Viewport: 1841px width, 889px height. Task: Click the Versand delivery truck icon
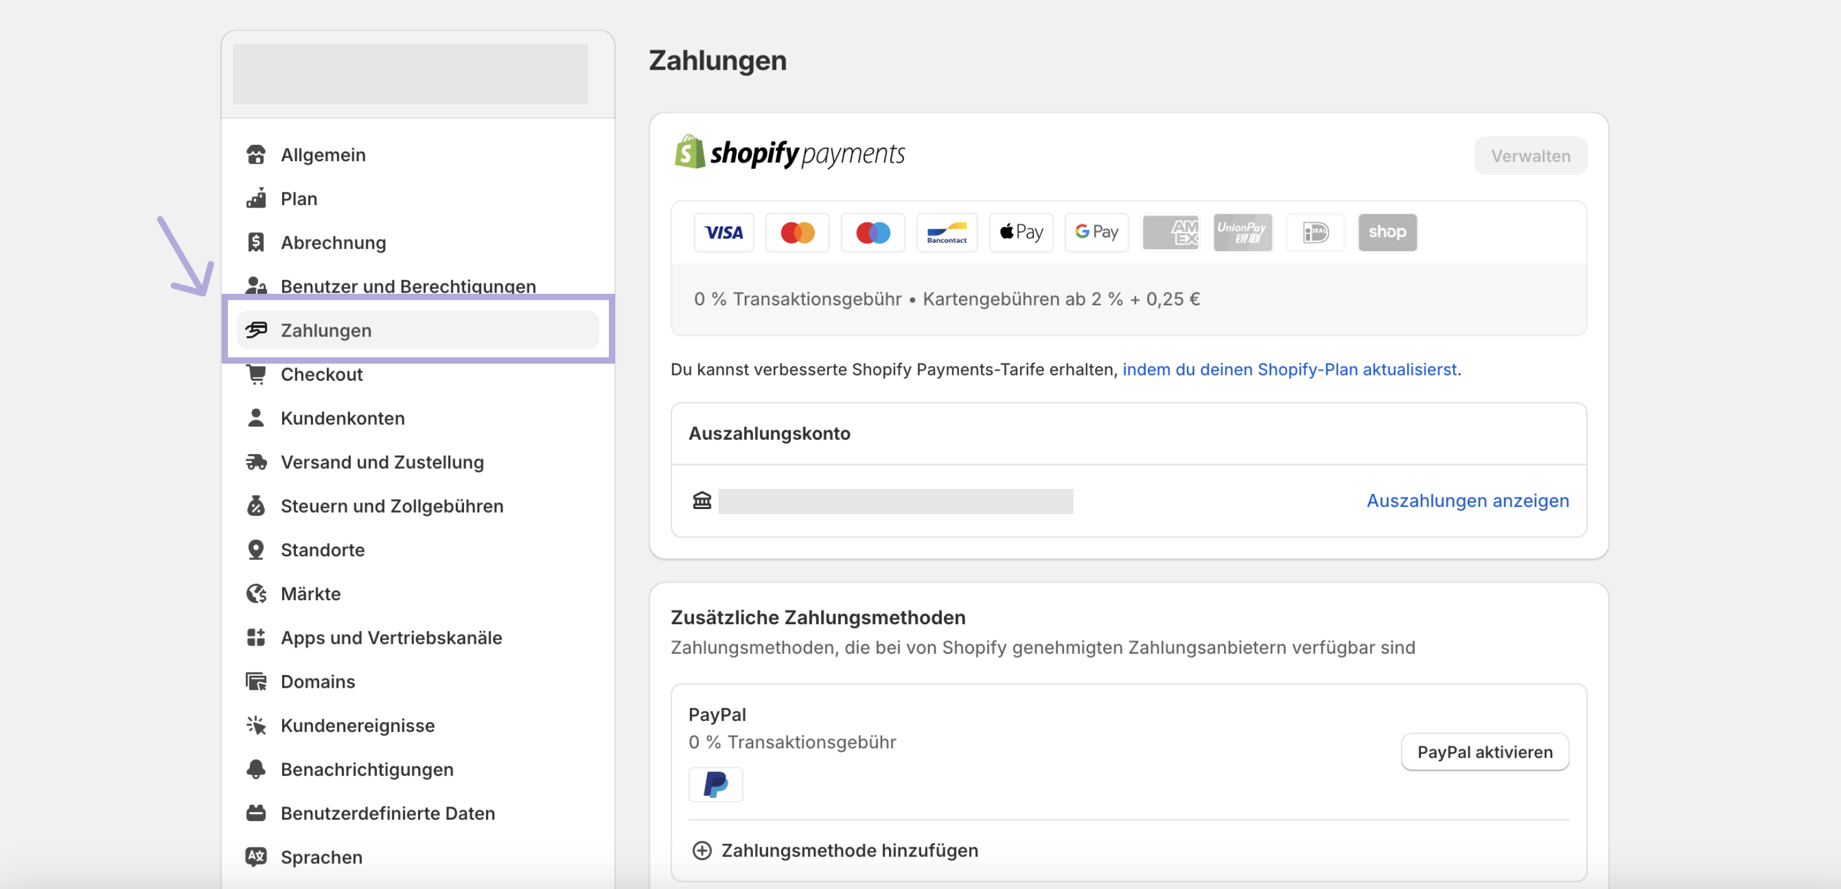(256, 462)
